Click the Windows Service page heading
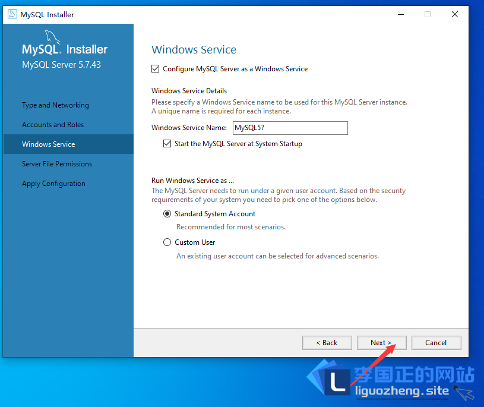This screenshot has width=484, height=407. [194, 49]
